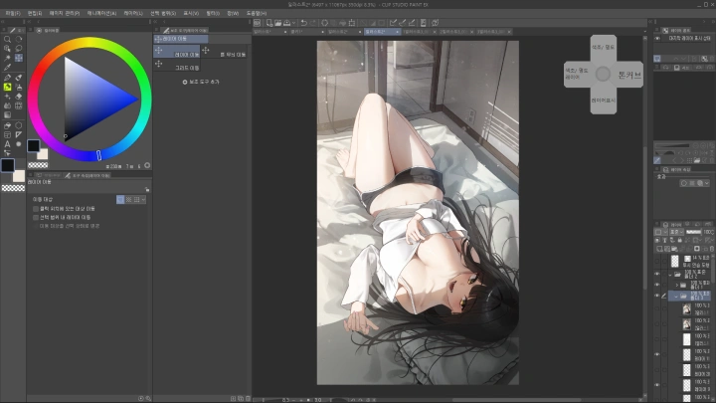This screenshot has height=403, width=716.
Task: Select the Text 'A' tool
Action: (x=7, y=144)
